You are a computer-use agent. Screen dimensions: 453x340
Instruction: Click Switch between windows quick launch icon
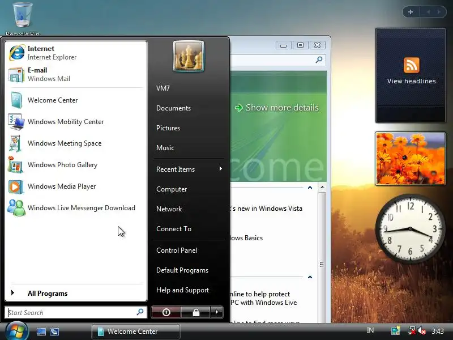click(54, 331)
